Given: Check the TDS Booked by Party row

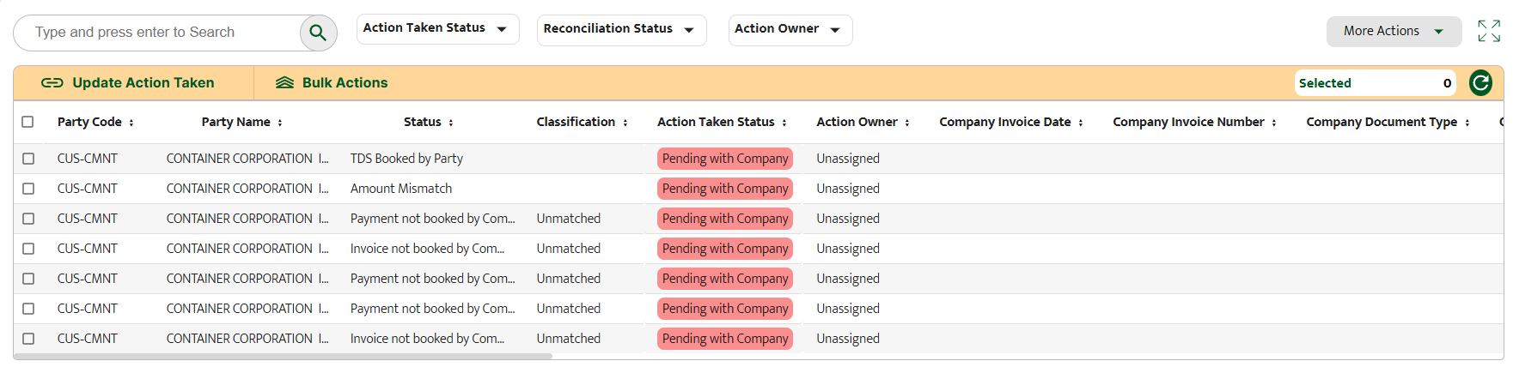Looking at the screenshot, I should 28,159.
